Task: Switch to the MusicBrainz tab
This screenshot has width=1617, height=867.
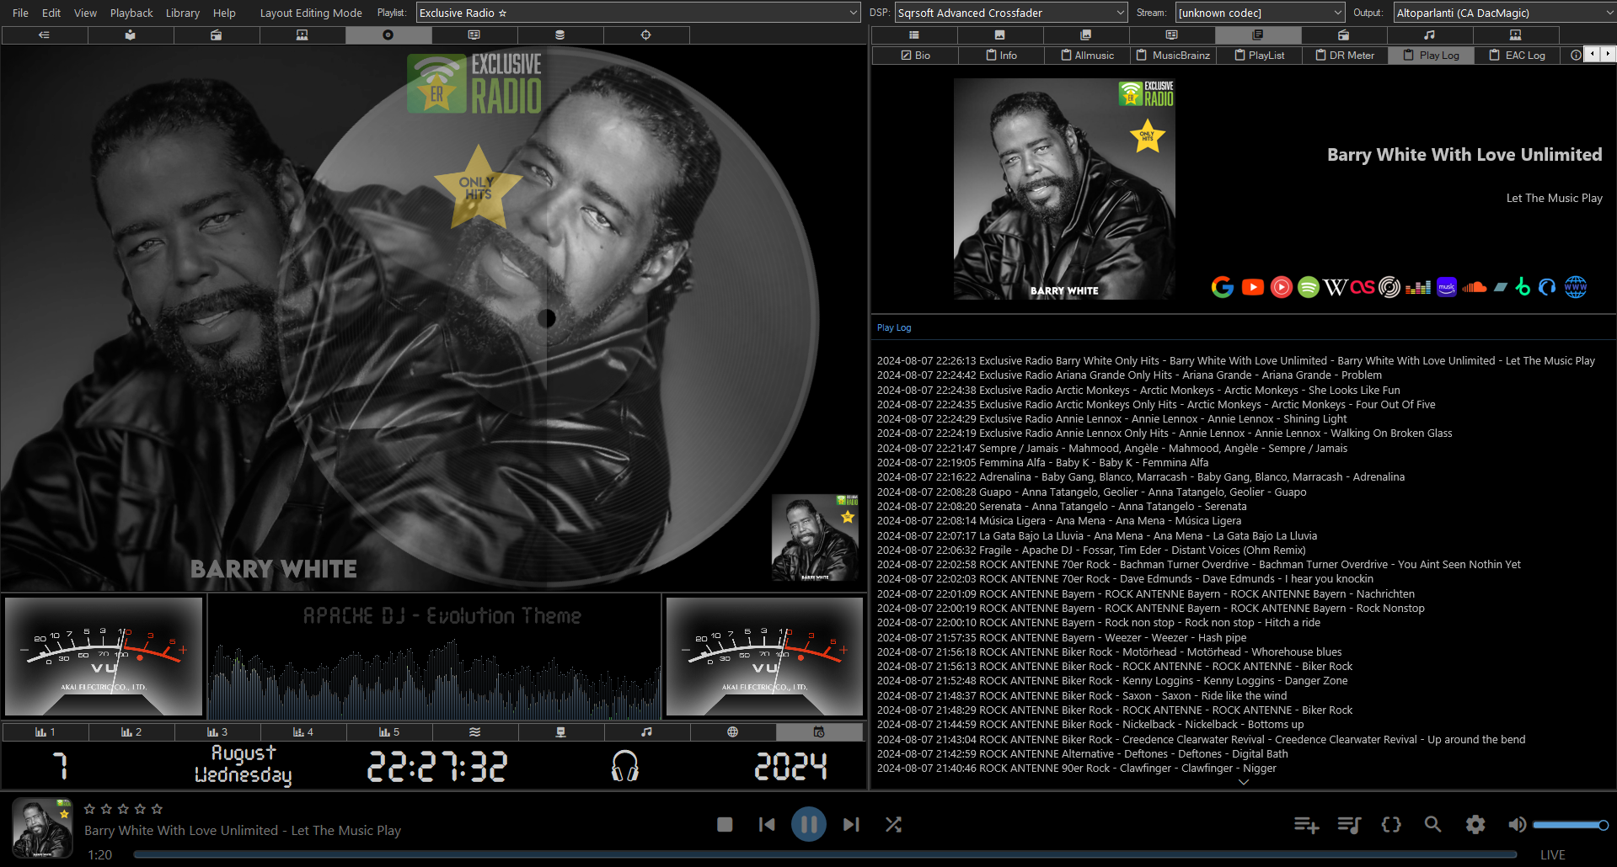Action: 1173,55
